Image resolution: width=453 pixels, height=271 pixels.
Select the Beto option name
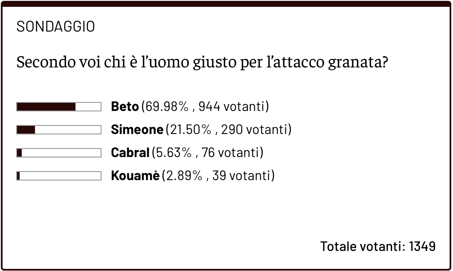(x=125, y=107)
